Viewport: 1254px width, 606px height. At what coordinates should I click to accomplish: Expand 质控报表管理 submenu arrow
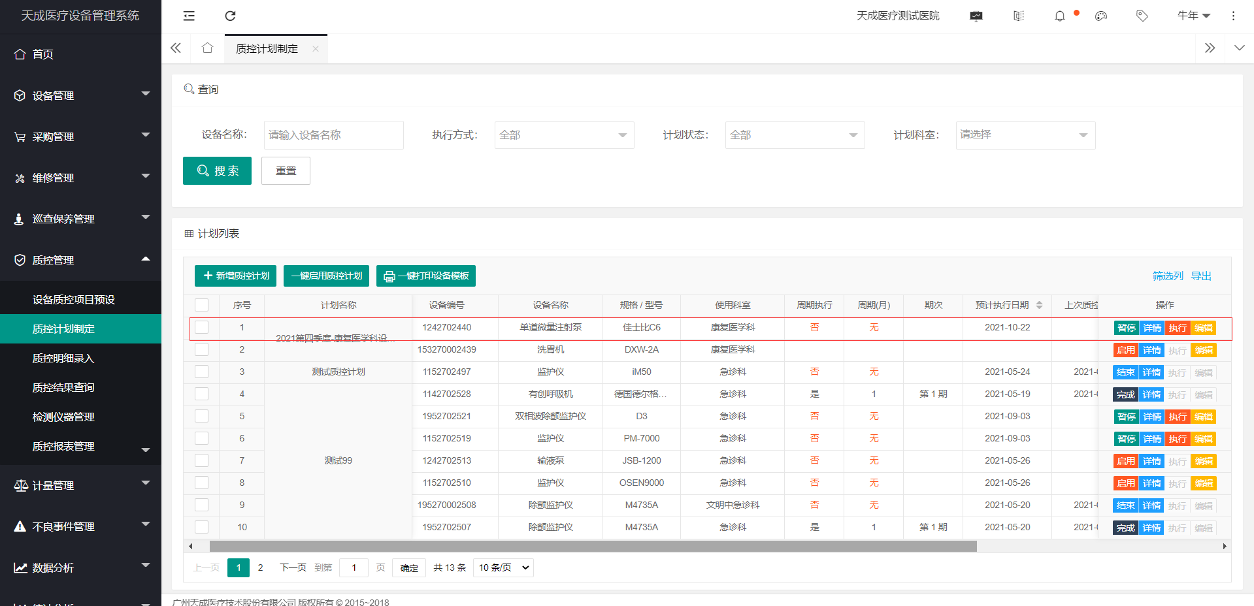[146, 449]
